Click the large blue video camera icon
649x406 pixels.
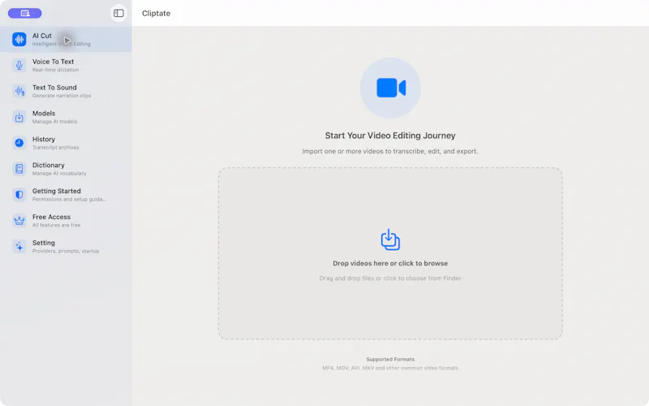click(391, 88)
